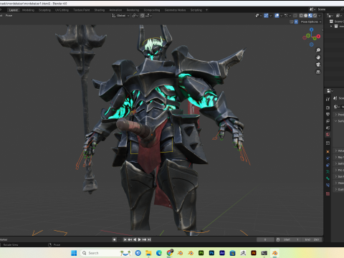The image size is (344, 258).
Task: Open the properties editor type dropdown
Action: (x=330, y=91)
